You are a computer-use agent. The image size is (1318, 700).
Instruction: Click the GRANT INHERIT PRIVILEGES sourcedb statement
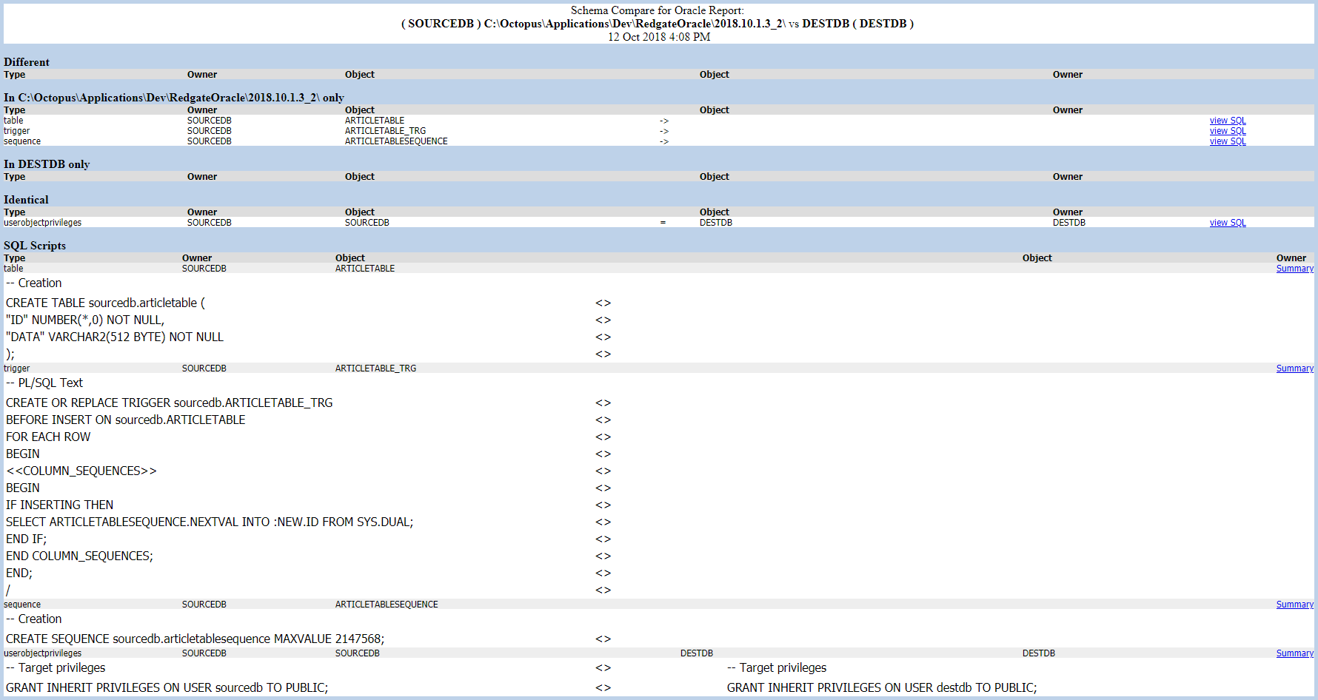[167, 687]
